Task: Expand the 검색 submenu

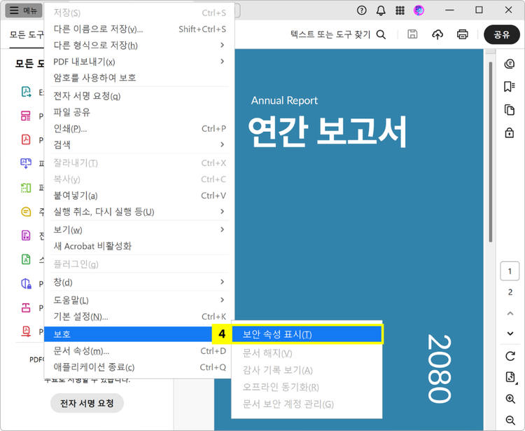Action: 139,145
